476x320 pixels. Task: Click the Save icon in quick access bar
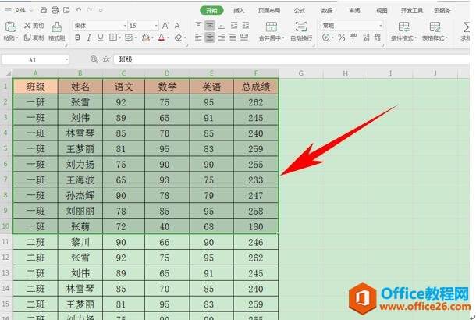click(x=44, y=10)
